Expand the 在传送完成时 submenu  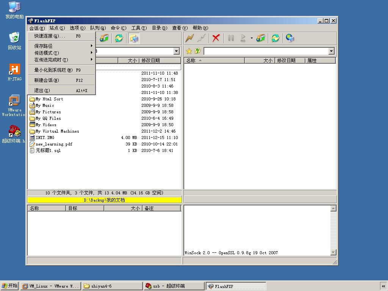pyautogui.click(x=61, y=60)
